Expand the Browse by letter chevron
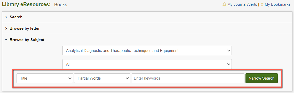Image resolution: width=294 pixels, height=93 pixels. [x=6, y=28]
